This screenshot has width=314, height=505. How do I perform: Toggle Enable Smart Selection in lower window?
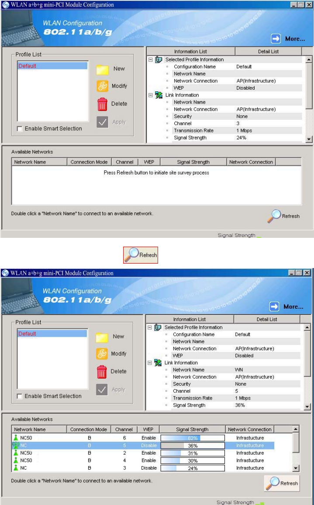tap(20, 396)
